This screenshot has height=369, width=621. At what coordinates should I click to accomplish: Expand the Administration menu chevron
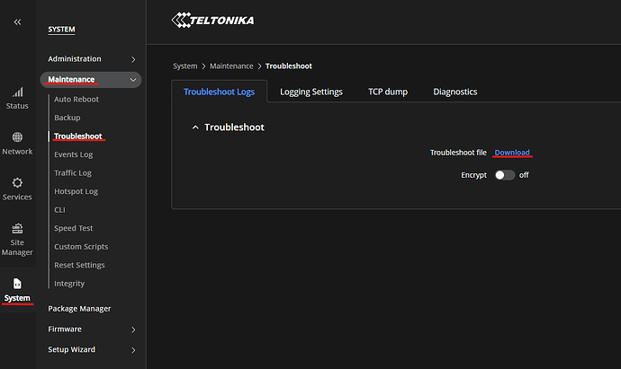pos(133,59)
